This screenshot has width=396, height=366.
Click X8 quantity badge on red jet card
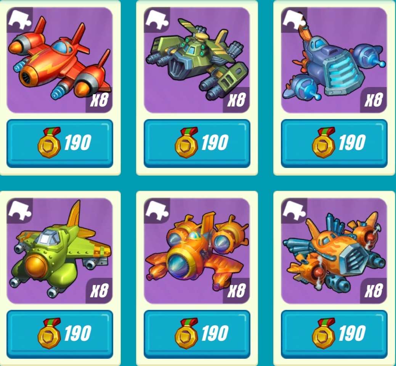point(99,100)
